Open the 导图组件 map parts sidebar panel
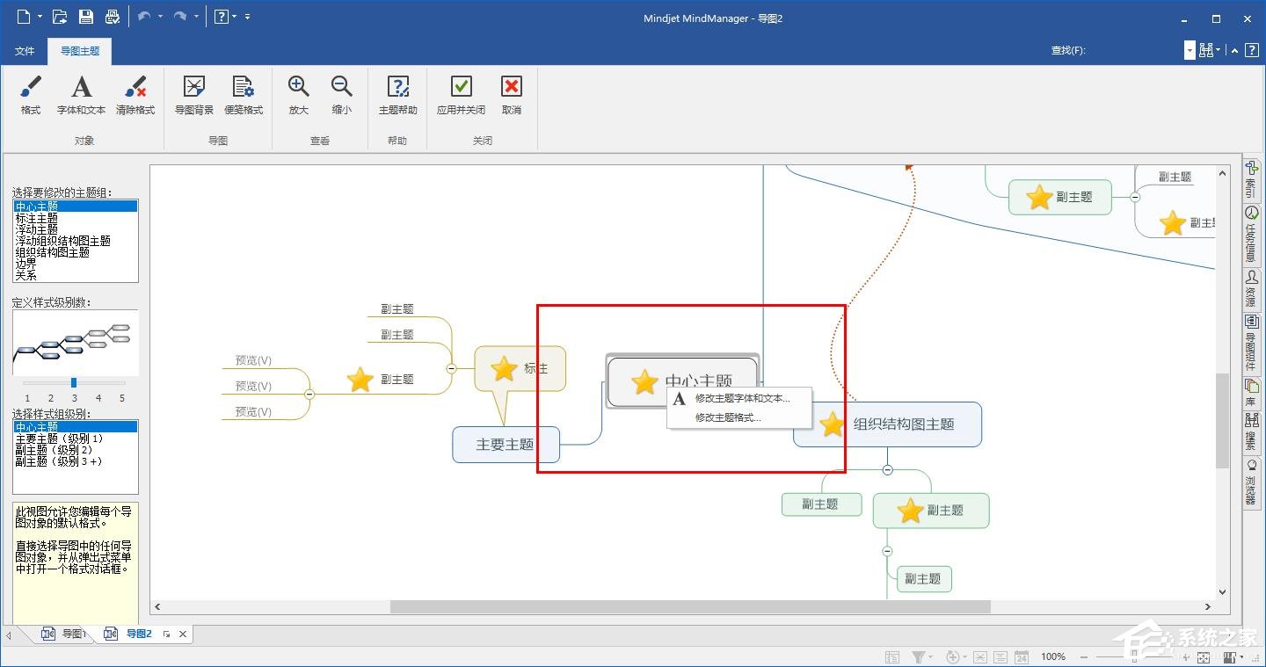The width and height of the screenshot is (1266, 667). (1252, 343)
